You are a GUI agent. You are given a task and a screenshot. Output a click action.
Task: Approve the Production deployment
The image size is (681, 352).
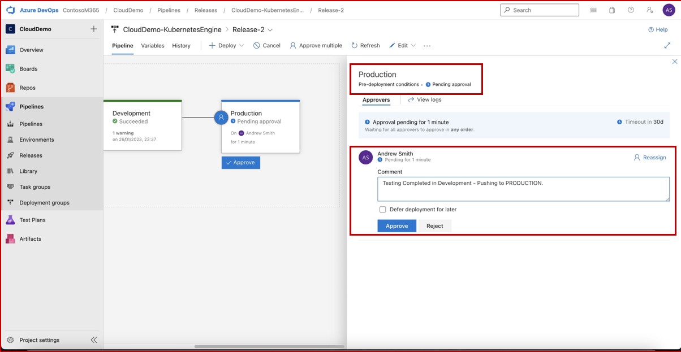(396, 225)
